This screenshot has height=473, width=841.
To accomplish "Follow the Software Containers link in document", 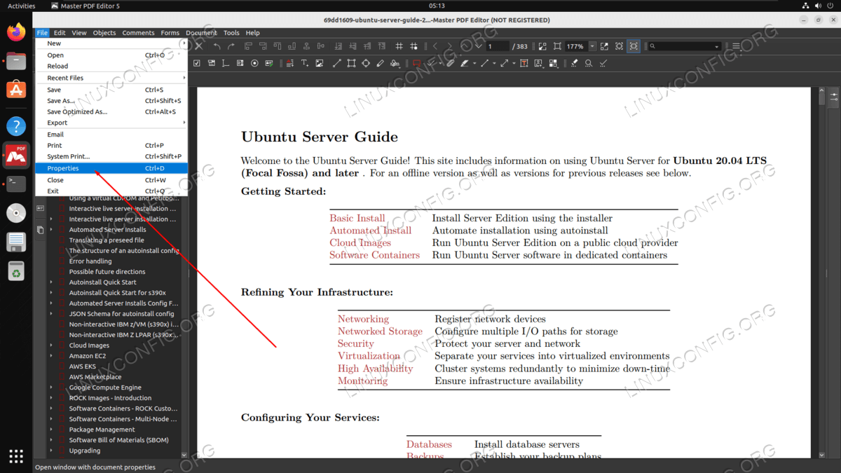I will [374, 255].
